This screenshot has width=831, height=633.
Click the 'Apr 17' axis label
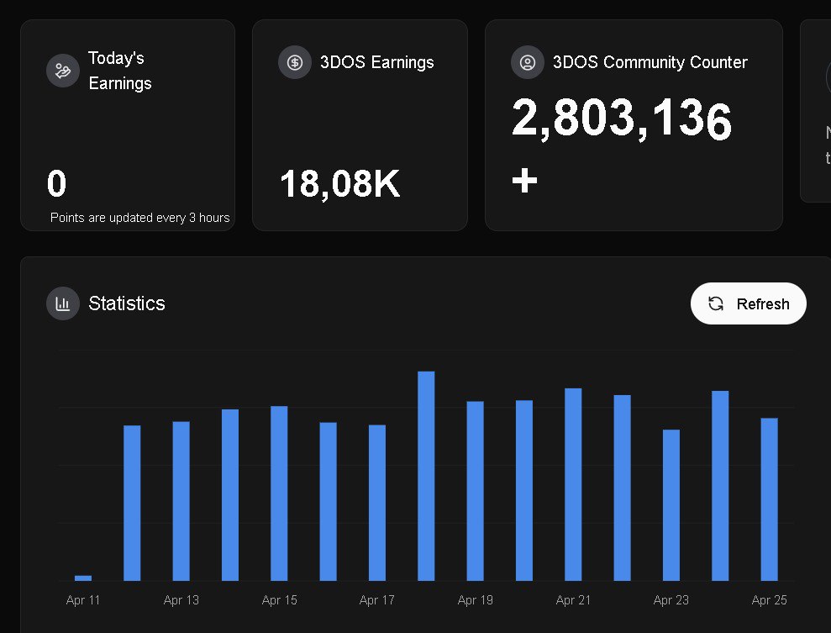[377, 600]
